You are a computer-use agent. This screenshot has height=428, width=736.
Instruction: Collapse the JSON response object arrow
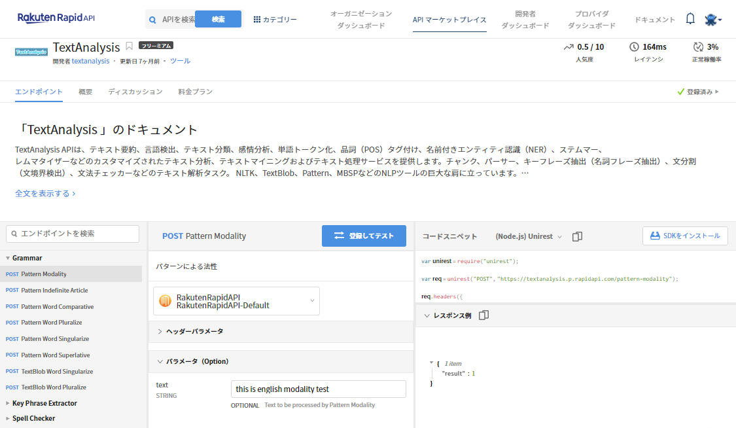[x=431, y=363]
